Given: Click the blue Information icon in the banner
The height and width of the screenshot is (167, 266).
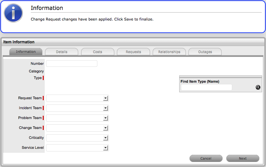Looking at the screenshot, I should pyautogui.click(x=13, y=13).
